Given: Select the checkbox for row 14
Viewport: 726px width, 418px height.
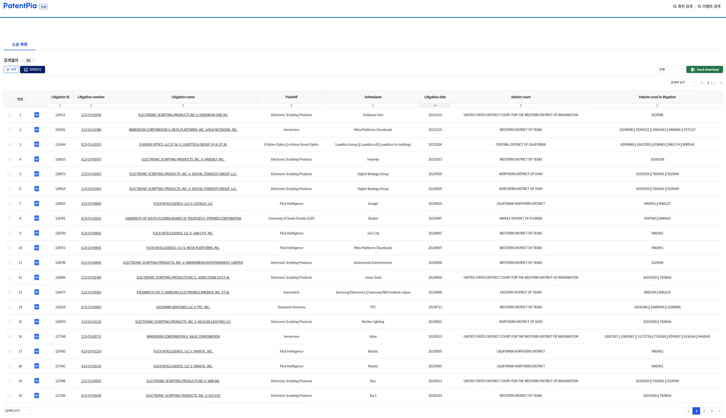Looking at the screenshot, I should tap(9, 307).
